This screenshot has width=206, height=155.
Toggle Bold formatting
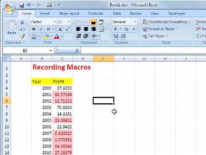34,29
